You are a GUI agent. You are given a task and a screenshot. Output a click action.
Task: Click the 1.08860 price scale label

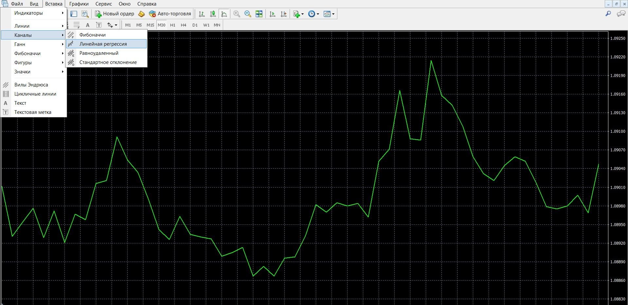point(618,281)
